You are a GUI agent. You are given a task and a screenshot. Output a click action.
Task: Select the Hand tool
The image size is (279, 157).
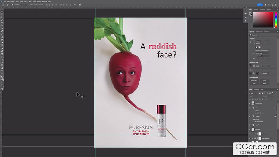click(x=2, y=68)
